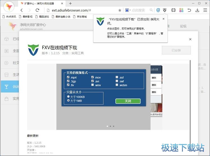The height and width of the screenshot is (156, 210).
Task: Click the page icon in the address bar
Action: (48, 10)
